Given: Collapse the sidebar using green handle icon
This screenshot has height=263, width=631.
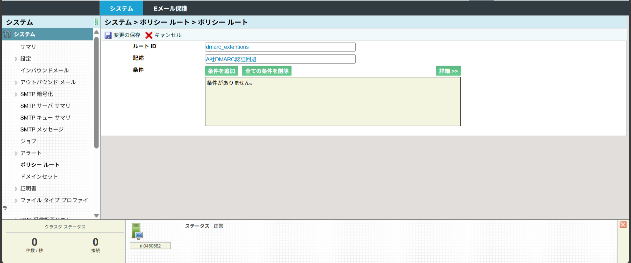Looking at the screenshot, I should click(96, 22).
